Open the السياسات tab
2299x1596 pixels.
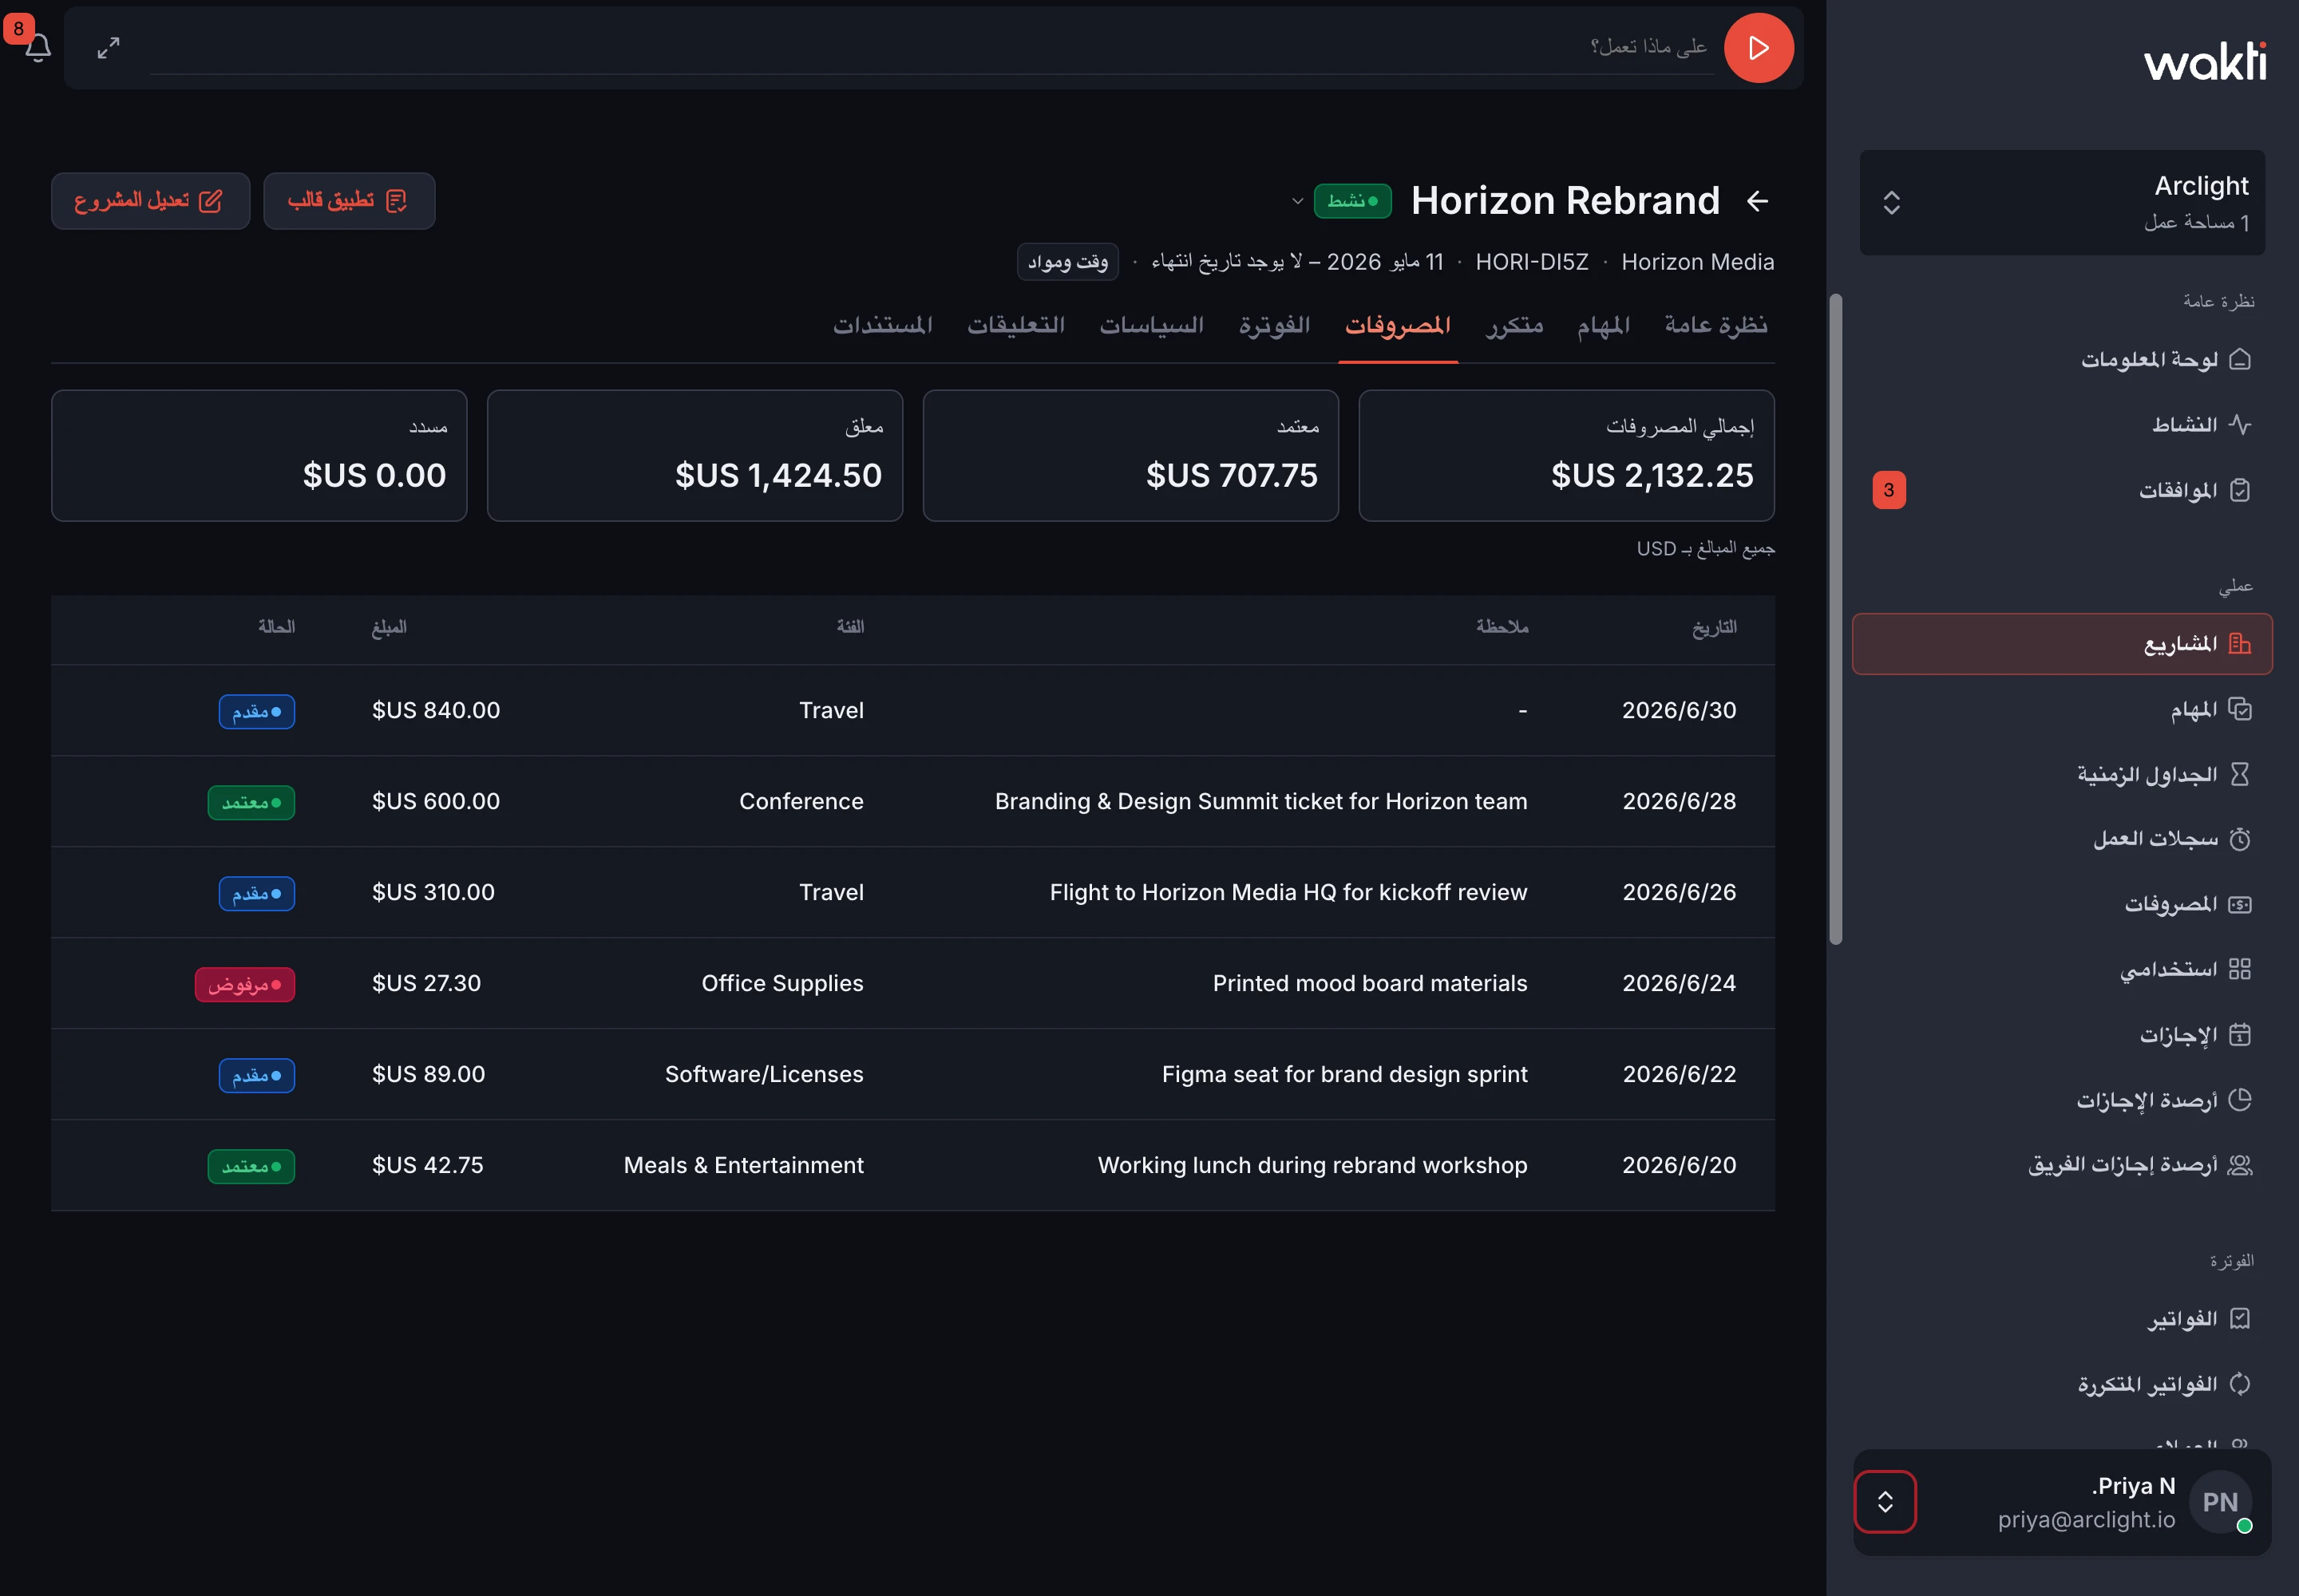tap(1152, 325)
